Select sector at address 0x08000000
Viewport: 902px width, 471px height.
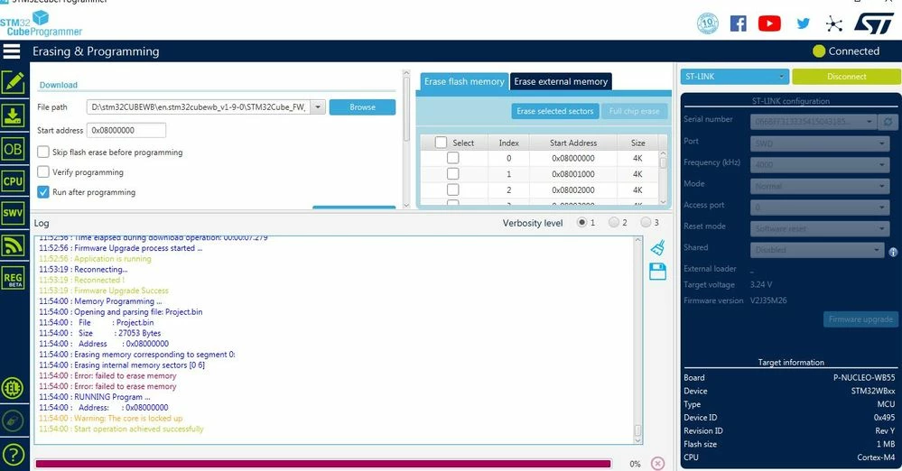pos(452,158)
